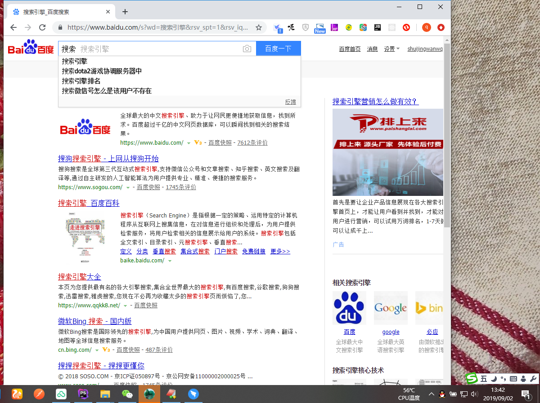
Task: Click the Google thumbnail in related engines
Action: click(391, 308)
